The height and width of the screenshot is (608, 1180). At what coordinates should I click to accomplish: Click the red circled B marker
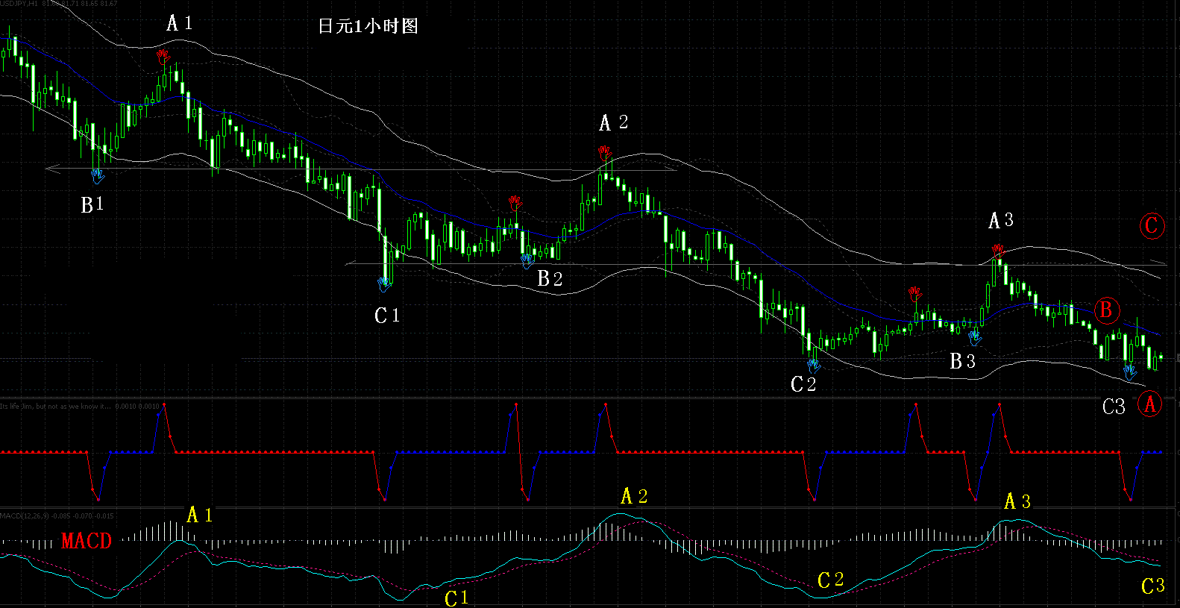(1106, 310)
